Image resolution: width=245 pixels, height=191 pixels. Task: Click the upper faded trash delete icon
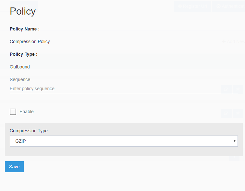point(238,89)
